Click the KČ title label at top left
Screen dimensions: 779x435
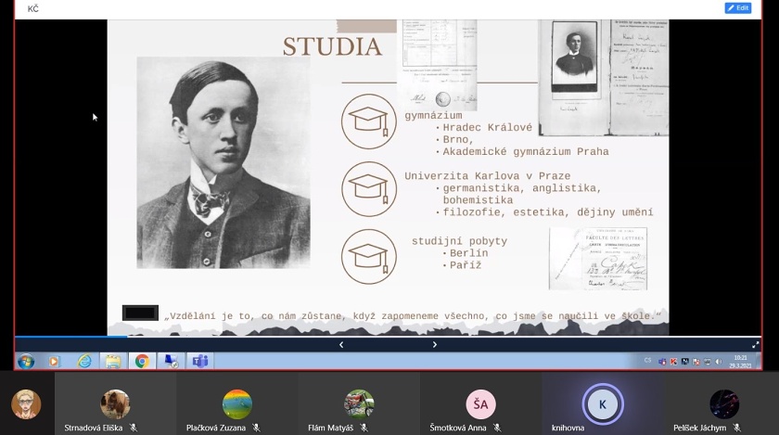[x=33, y=8]
